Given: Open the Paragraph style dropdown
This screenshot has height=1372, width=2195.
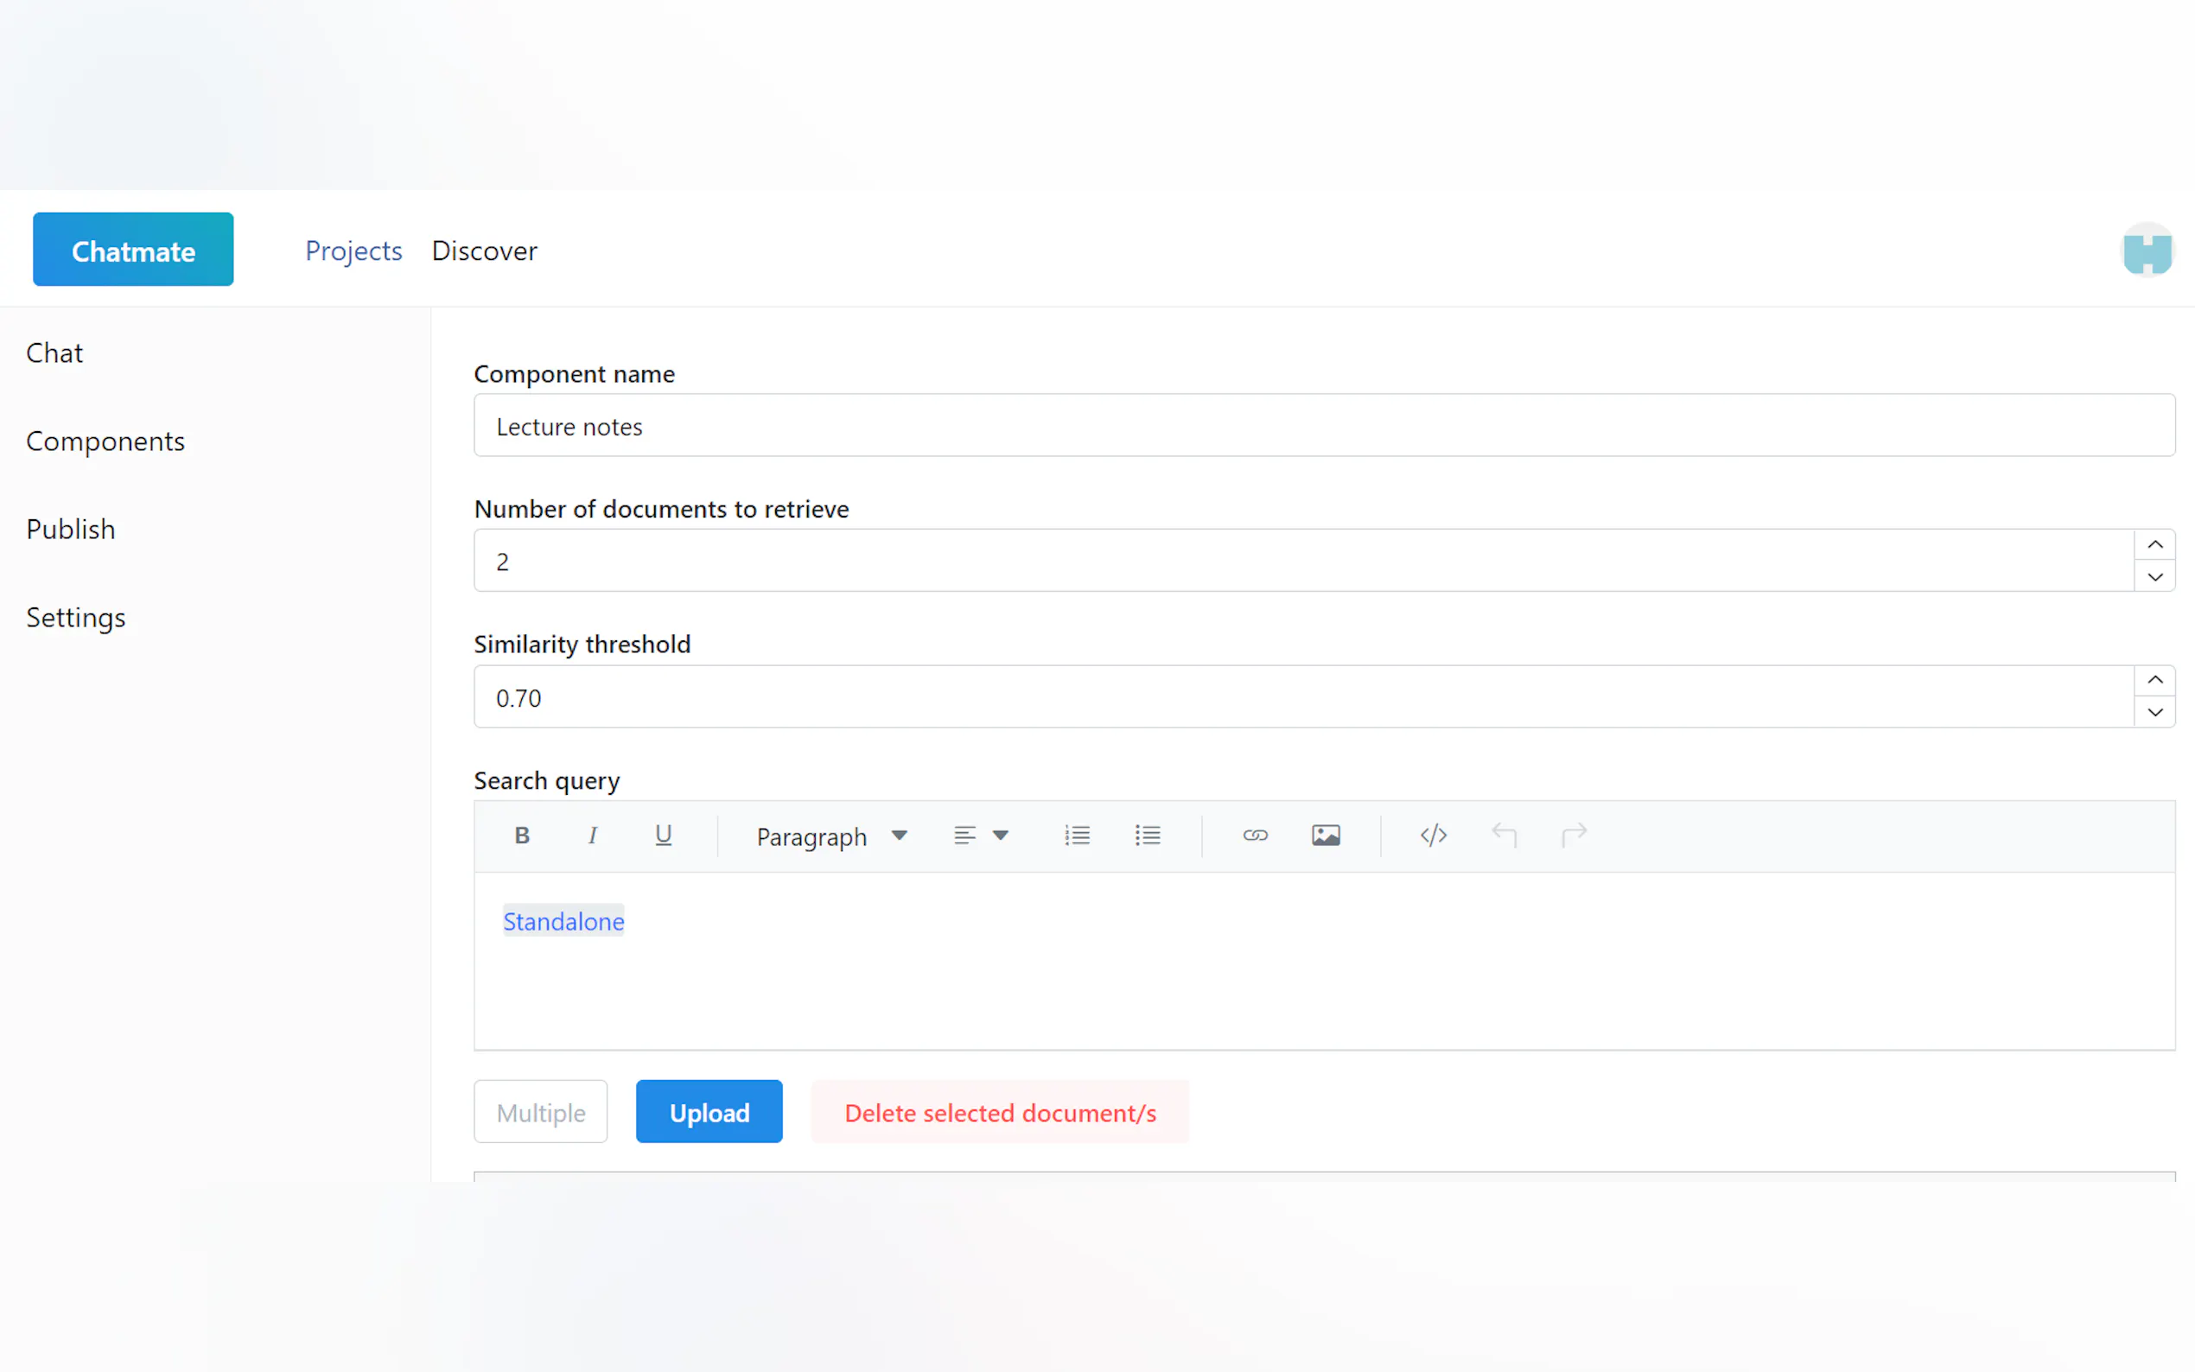Looking at the screenshot, I should [x=831, y=835].
